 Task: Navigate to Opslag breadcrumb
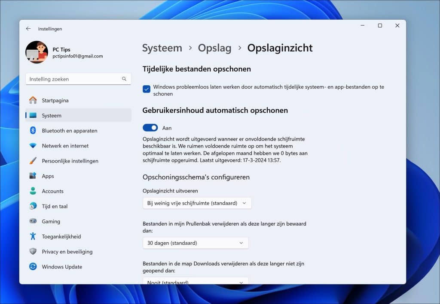tap(215, 48)
